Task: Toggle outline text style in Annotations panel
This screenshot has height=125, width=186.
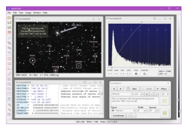Action: 156,94
